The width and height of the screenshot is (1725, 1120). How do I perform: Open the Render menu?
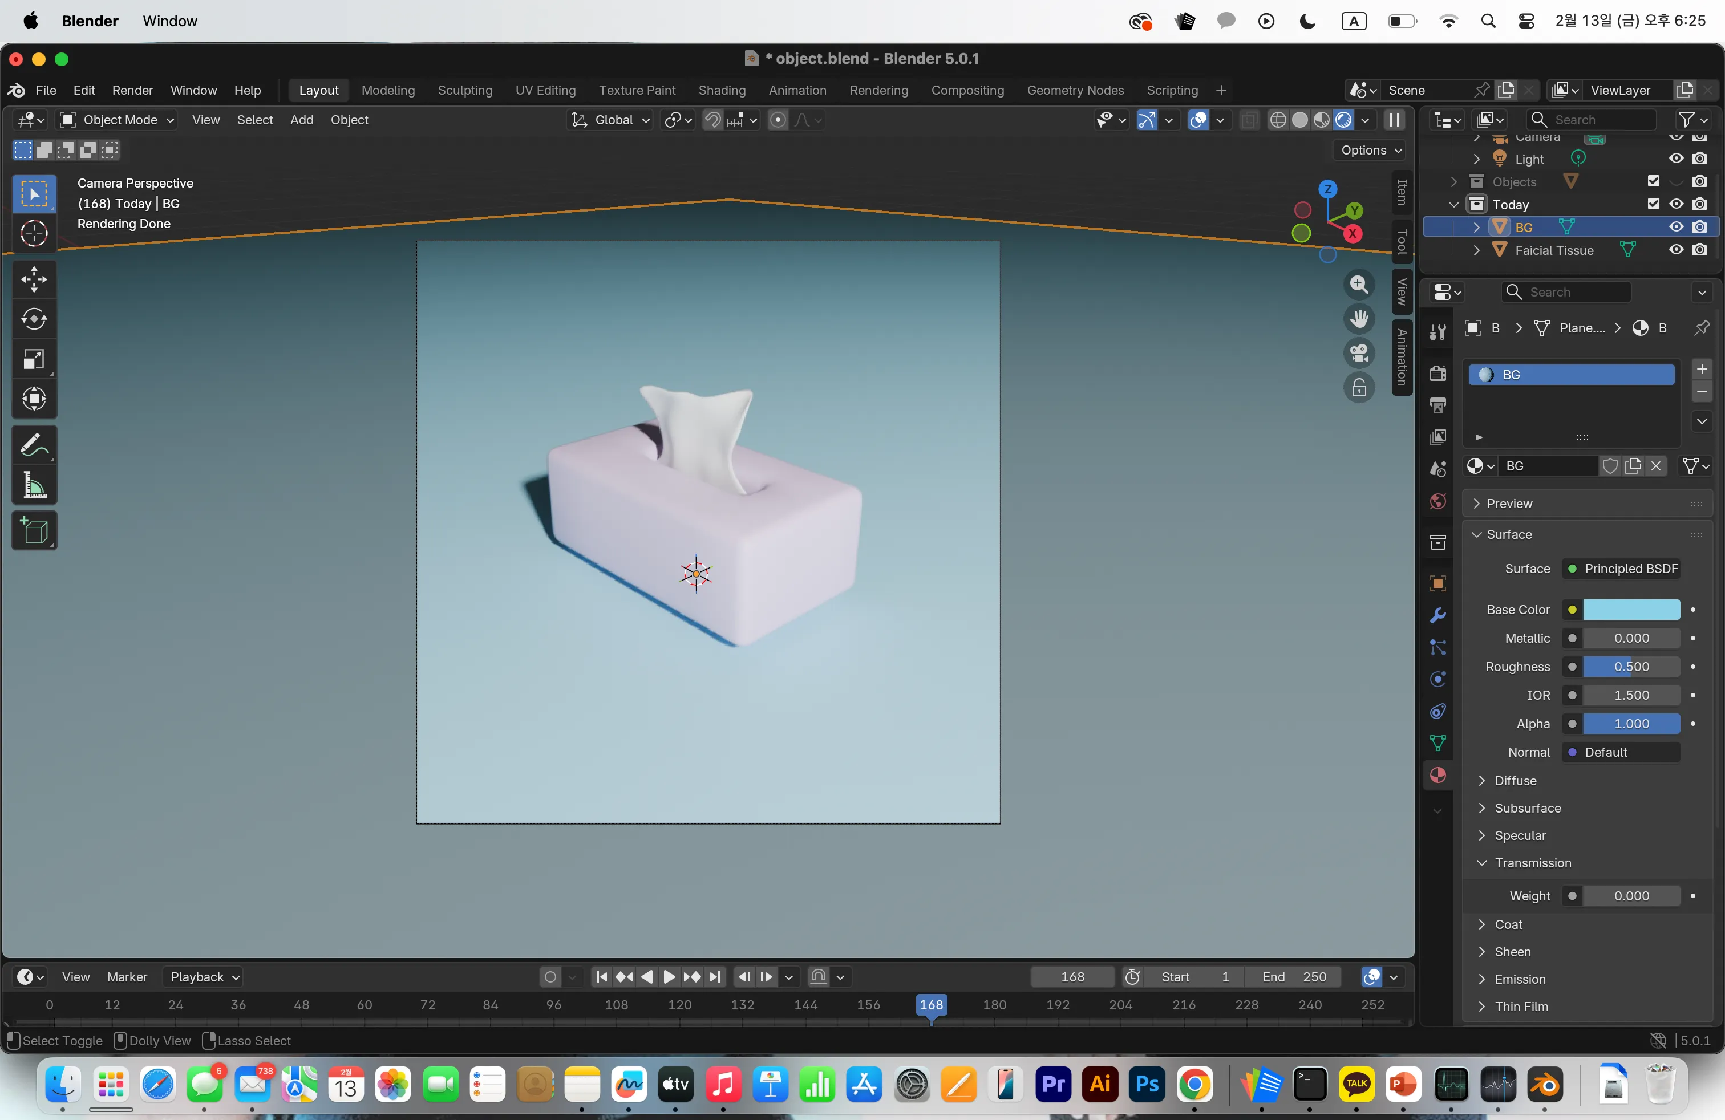(132, 91)
